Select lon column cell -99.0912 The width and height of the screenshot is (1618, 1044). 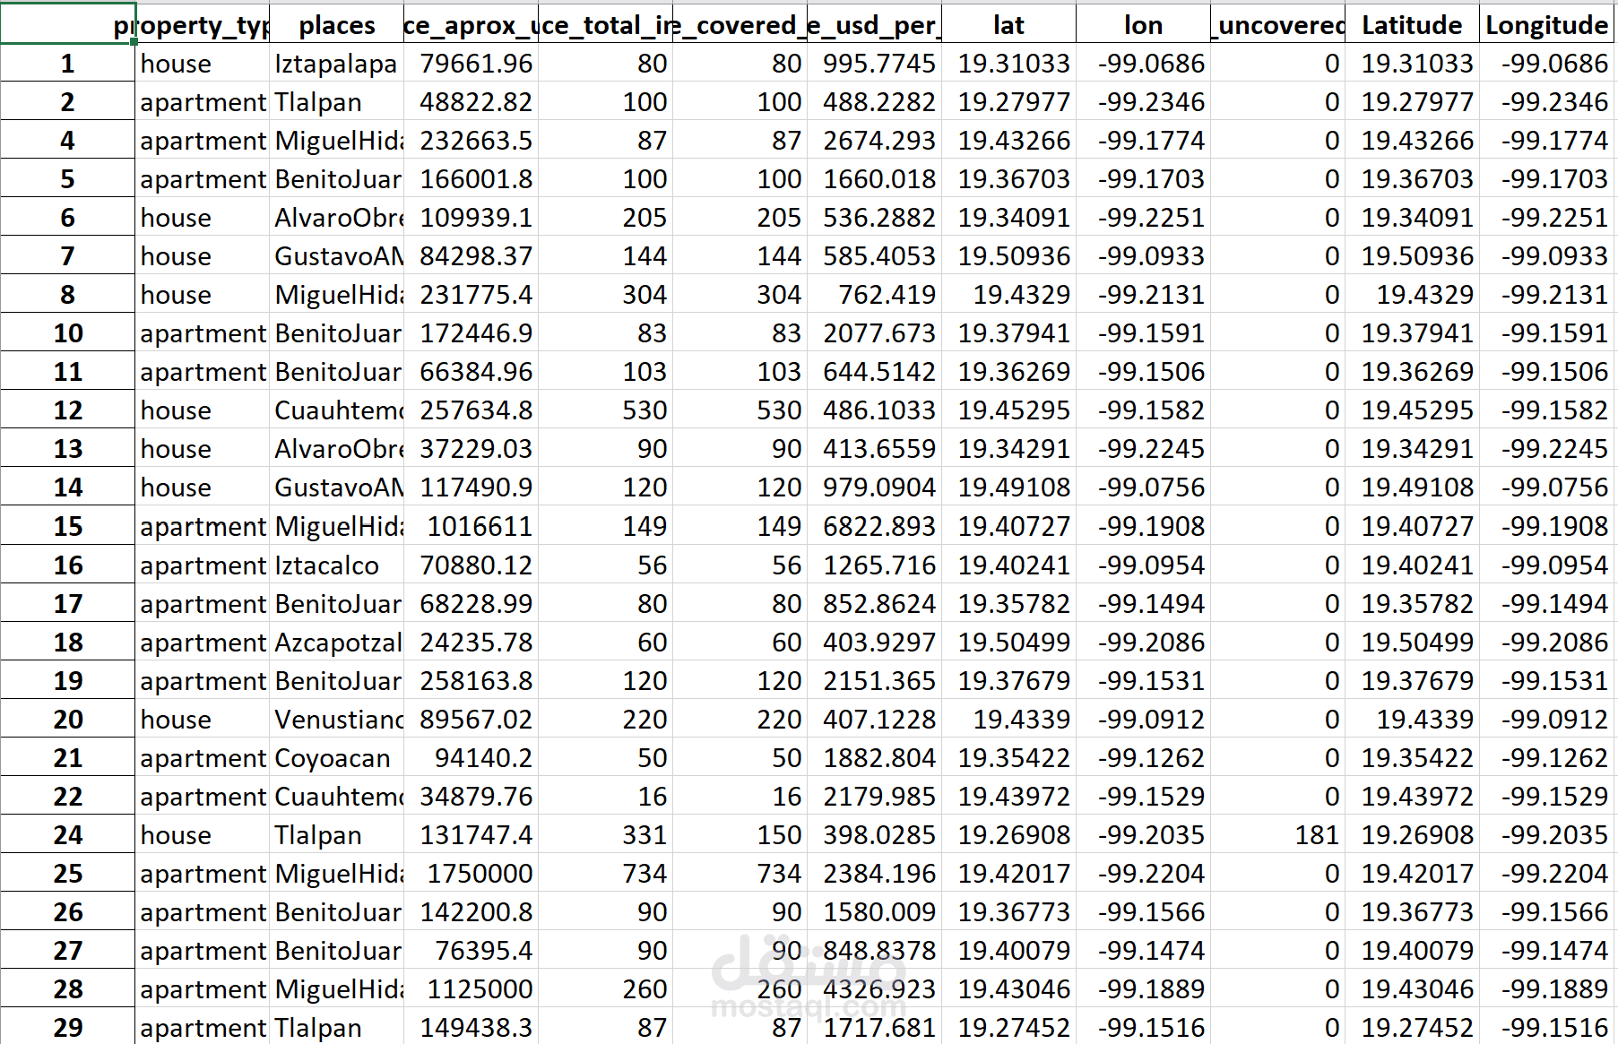click(1143, 719)
